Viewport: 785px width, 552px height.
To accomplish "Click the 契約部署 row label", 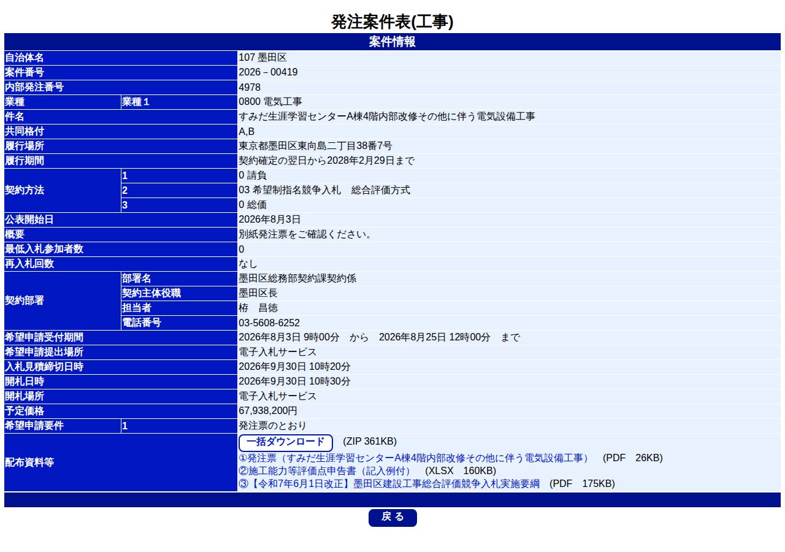I will tap(63, 301).
